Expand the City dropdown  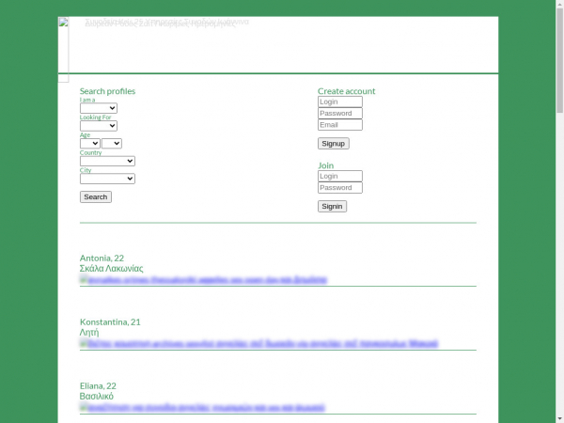[107, 179]
